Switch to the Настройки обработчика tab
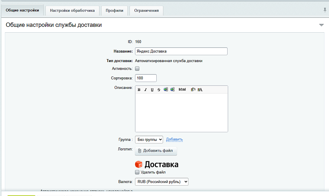 (72, 10)
